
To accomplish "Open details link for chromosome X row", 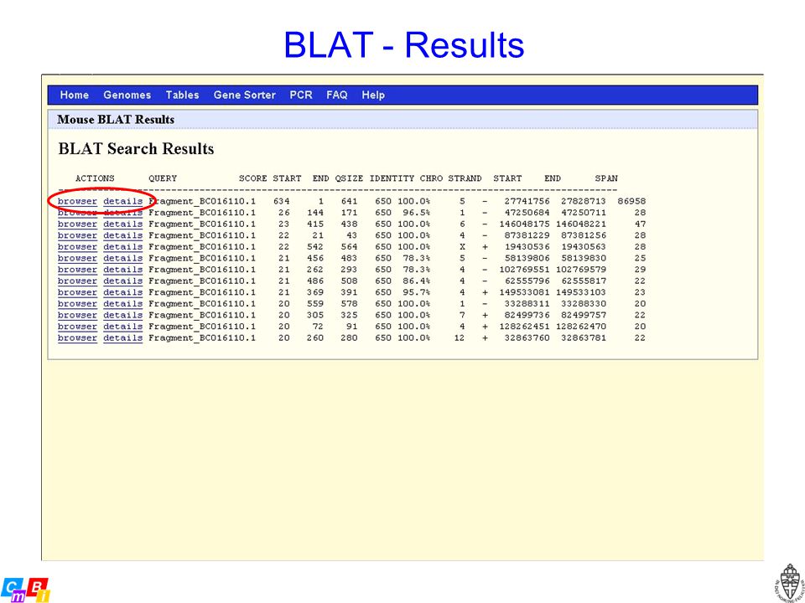I will pyautogui.click(x=122, y=246).
